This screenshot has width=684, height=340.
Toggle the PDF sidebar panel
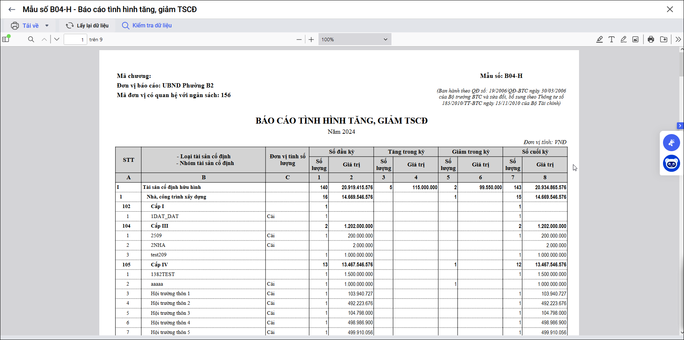[6, 39]
